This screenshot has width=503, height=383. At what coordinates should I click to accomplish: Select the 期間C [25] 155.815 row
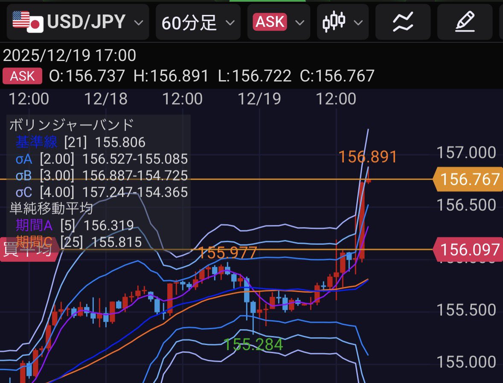[x=79, y=242]
